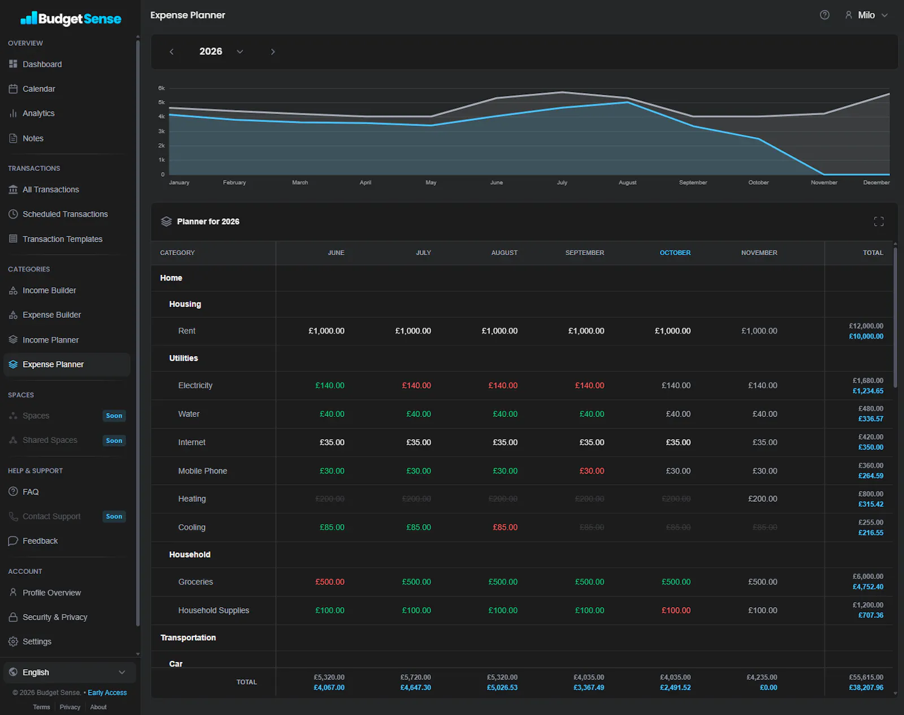Click the Income Planner layers icon

[13, 340]
